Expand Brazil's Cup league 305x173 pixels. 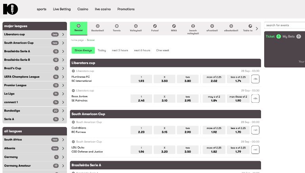[x=34, y=68]
